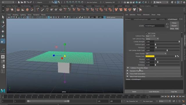This screenshot has width=186, height=105.
Task: Click the Load Attributes button
Action: pyautogui.click(x=154, y=92)
